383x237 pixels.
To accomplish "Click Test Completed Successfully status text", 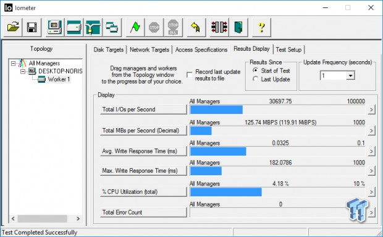I will click(40, 232).
